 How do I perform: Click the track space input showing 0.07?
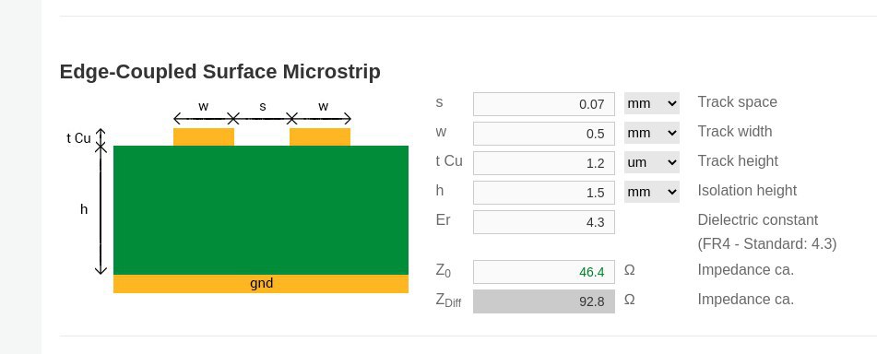tap(544, 104)
